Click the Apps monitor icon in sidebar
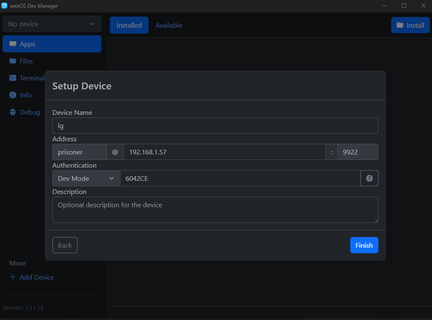 [x=13, y=44]
